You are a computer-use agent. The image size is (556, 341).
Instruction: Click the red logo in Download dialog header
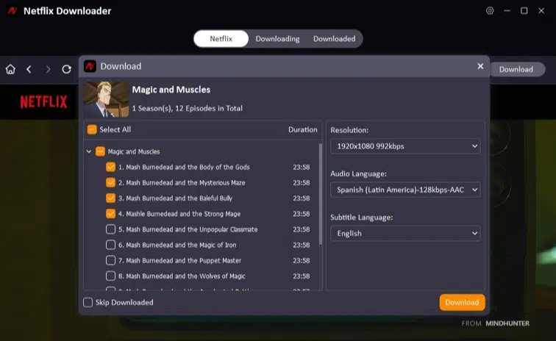tap(90, 66)
